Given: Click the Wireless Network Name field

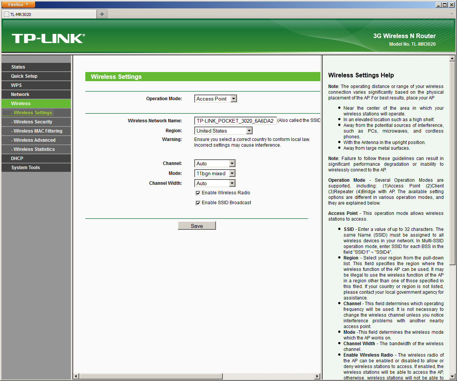Looking at the screenshot, I should (x=235, y=121).
